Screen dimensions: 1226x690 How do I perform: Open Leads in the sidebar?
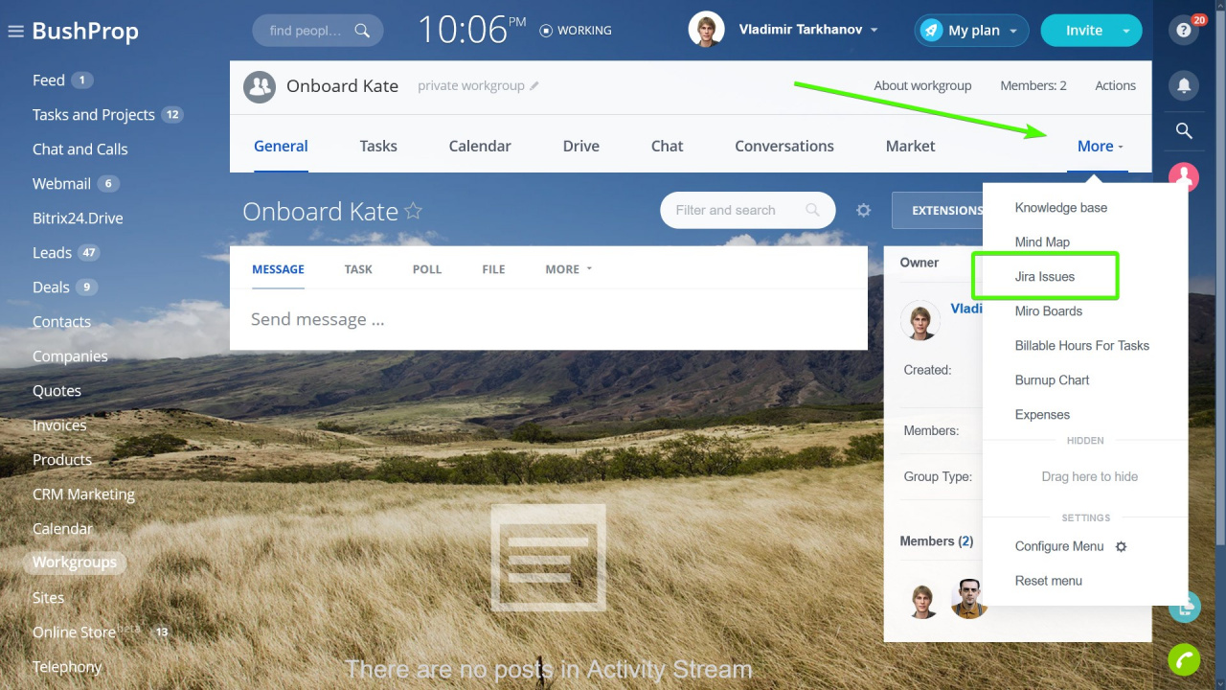tap(52, 253)
